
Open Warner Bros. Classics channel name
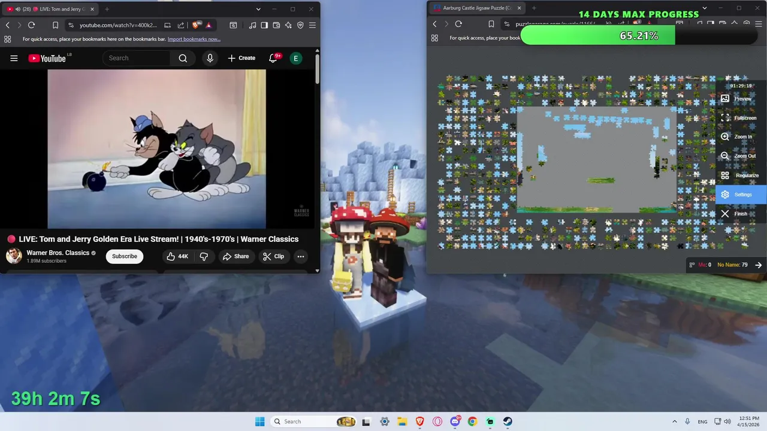point(58,253)
